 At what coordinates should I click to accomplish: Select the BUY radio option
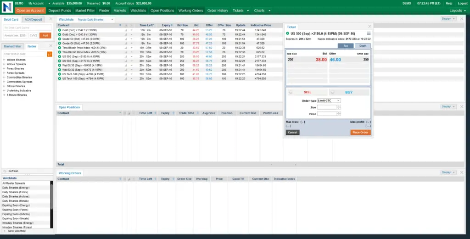click(x=332, y=92)
